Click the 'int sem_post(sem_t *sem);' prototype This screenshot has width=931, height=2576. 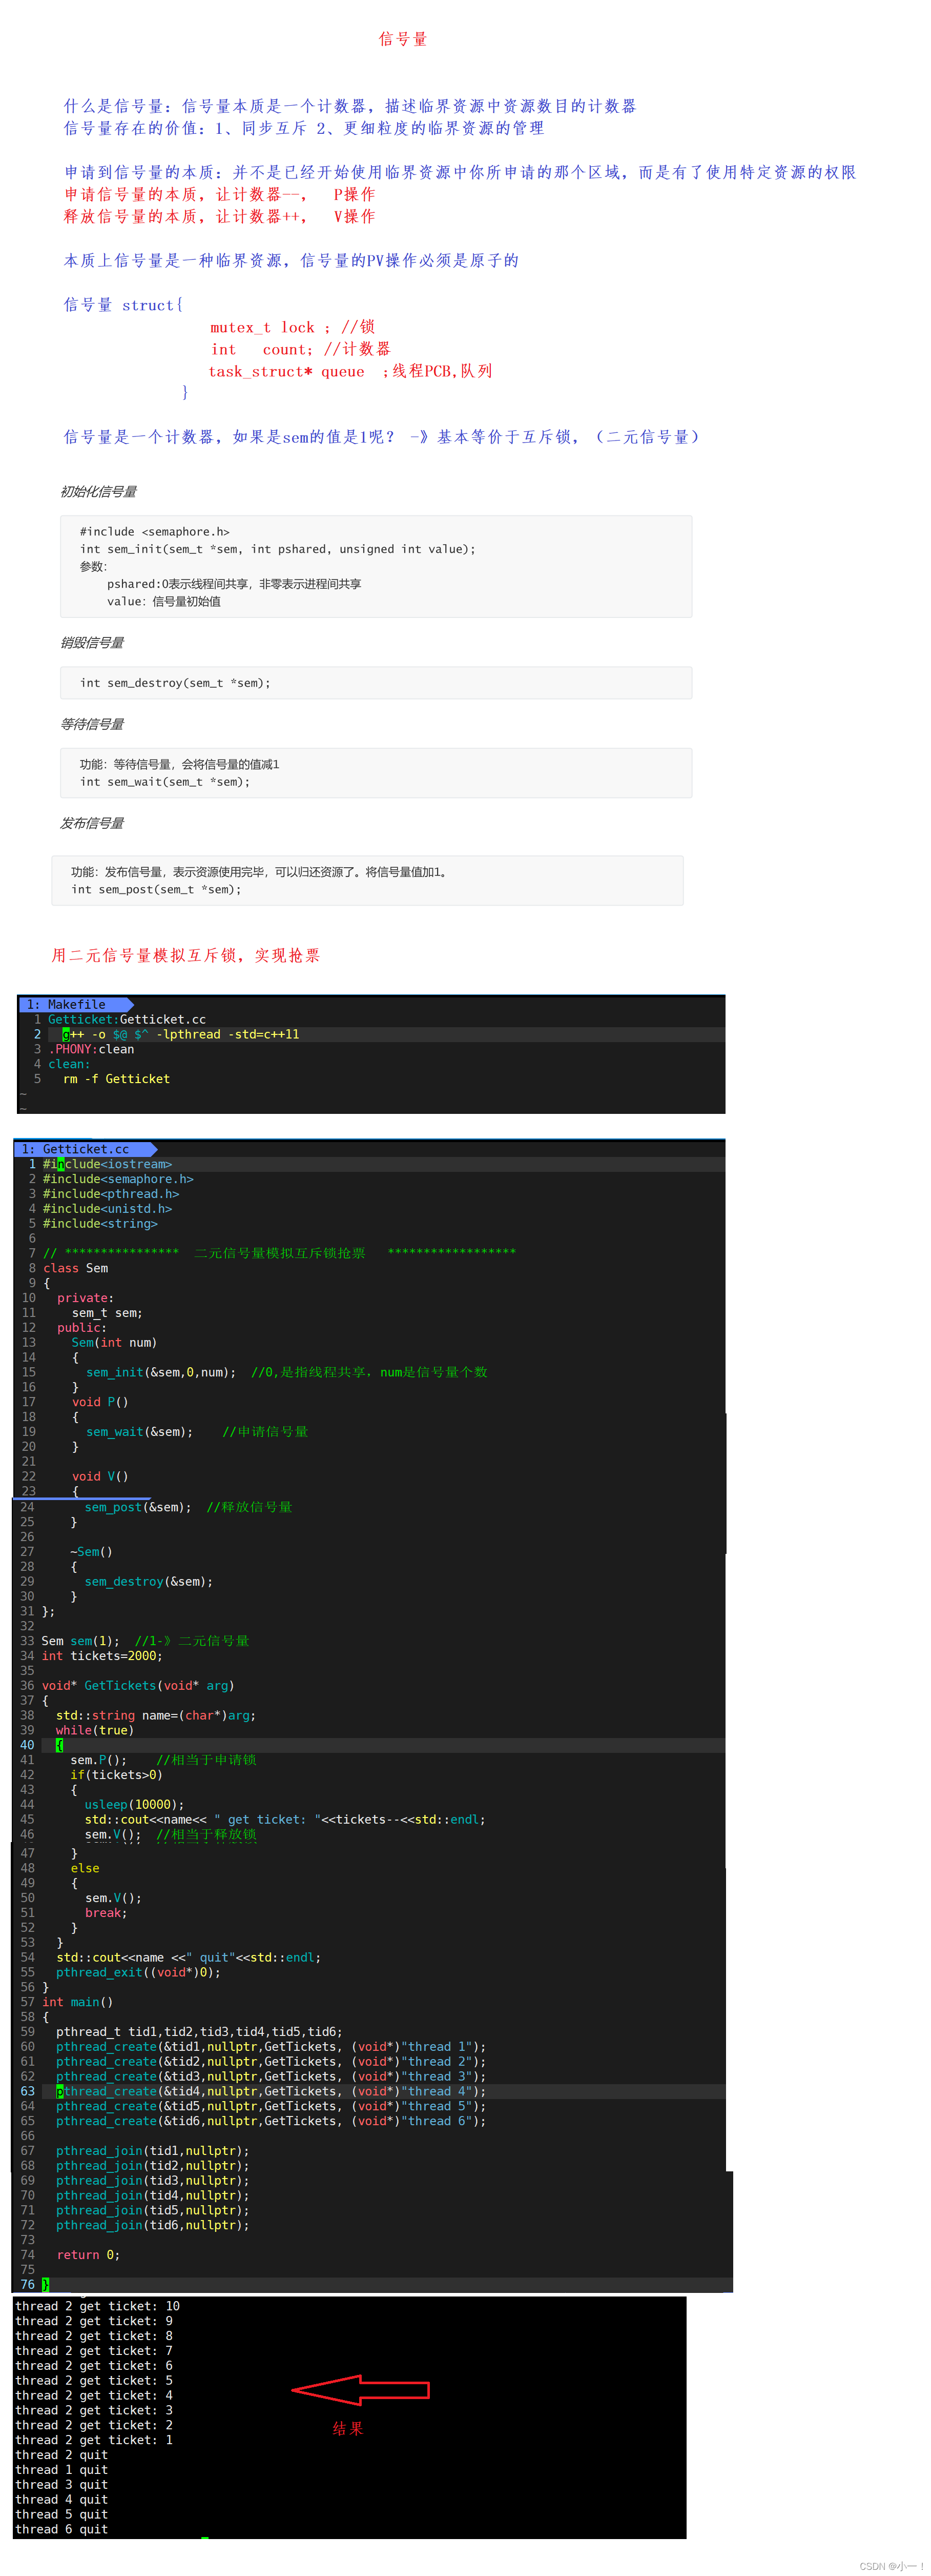click(156, 889)
